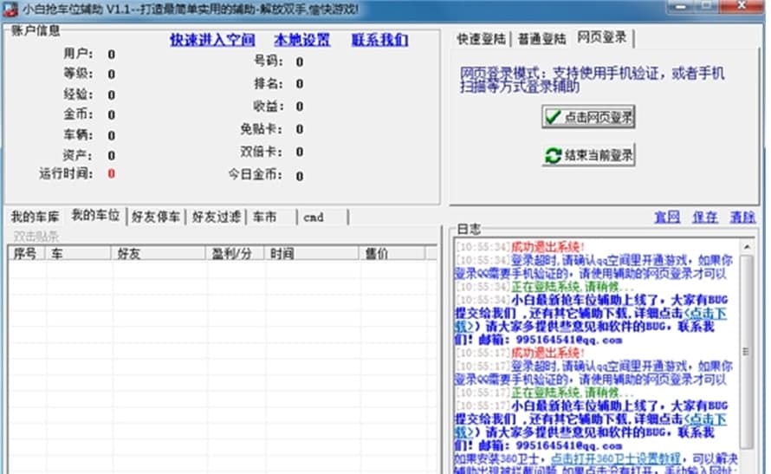This screenshot has width=771, height=474.
Task: Click the 用户 value field
Action: tap(112, 54)
